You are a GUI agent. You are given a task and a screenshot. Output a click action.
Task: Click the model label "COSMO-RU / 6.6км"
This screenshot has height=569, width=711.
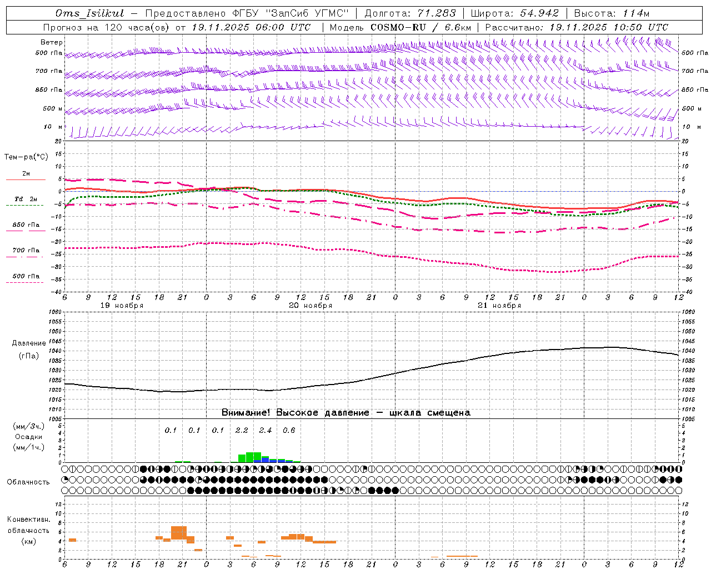421,27
